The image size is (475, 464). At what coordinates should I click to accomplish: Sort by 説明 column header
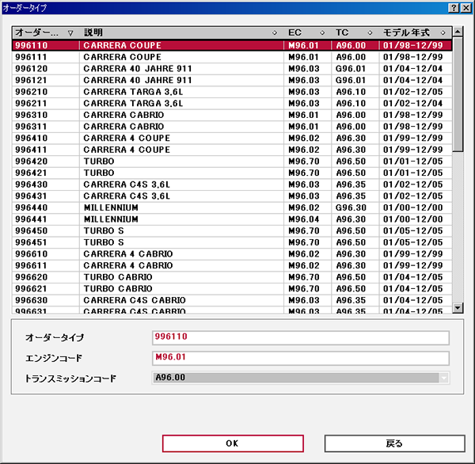click(x=182, y=32)
